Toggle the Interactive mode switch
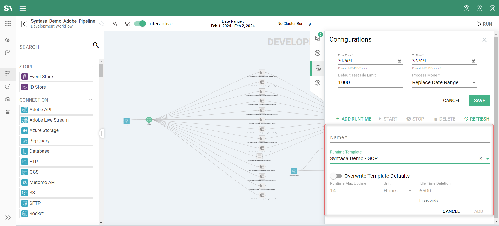This screenshot has width=499, height=226. (140, 24)
